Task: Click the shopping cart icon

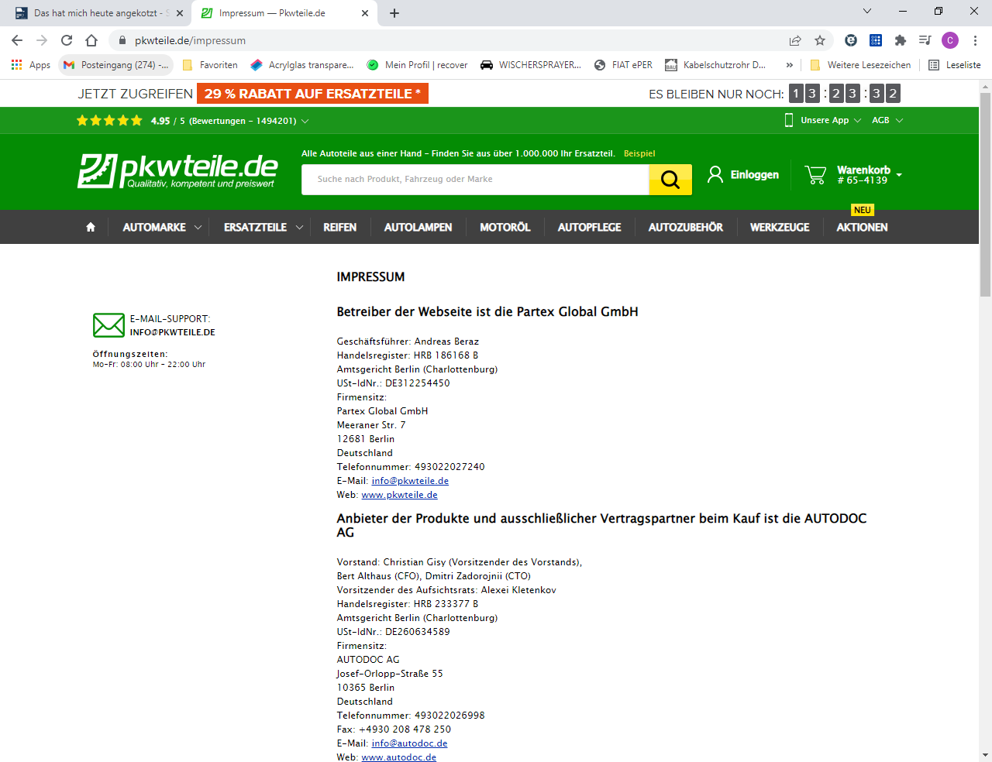Action: click(815, 175)
